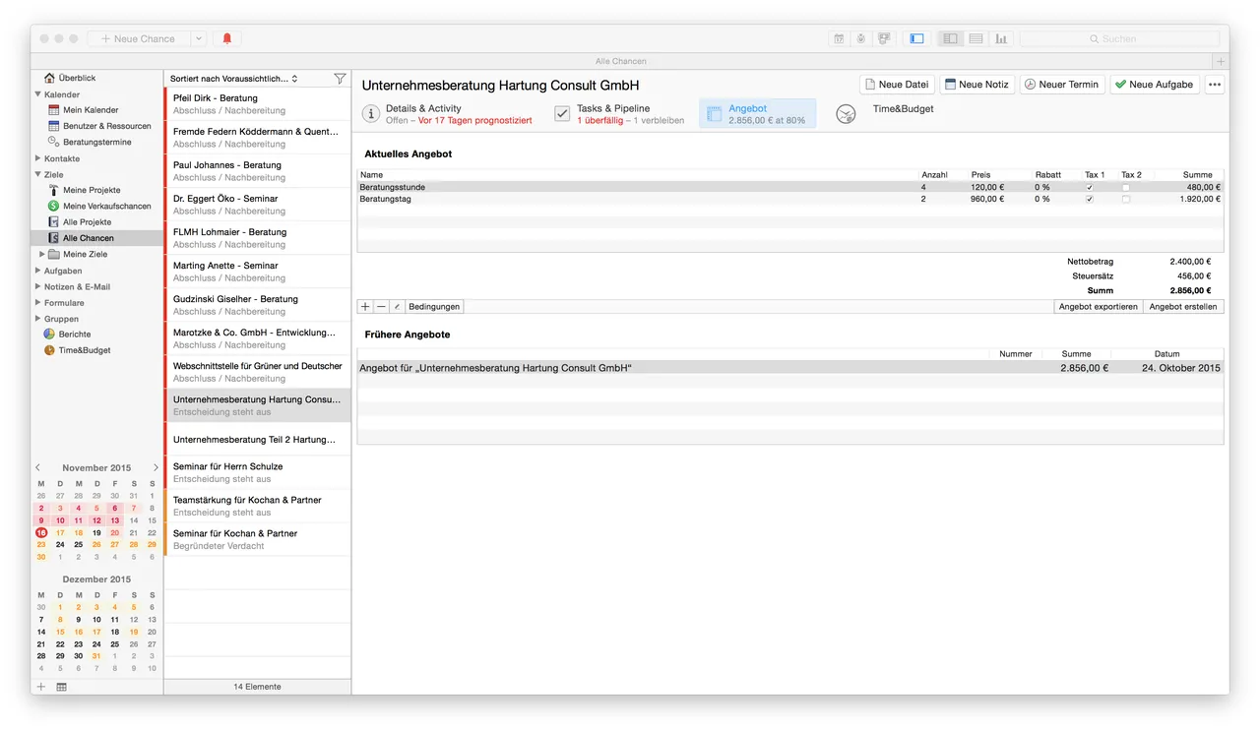
Task: Open Details & Activity tab
Action: [x=447, y=114]
